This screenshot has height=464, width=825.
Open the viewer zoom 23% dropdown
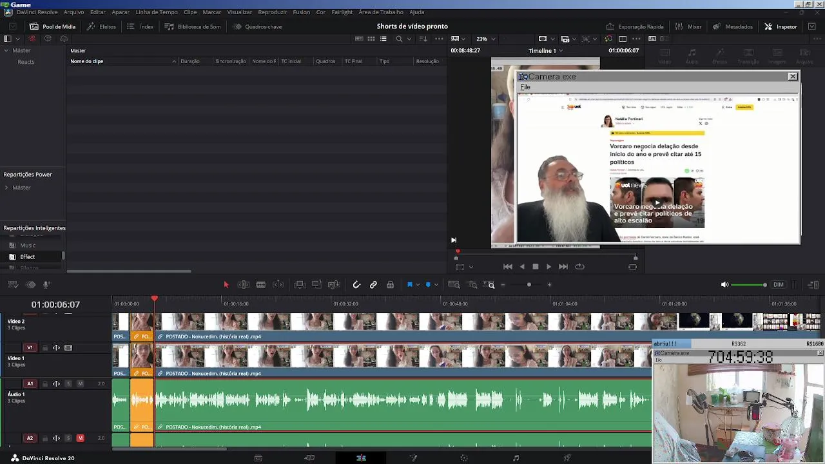(485, 39)
